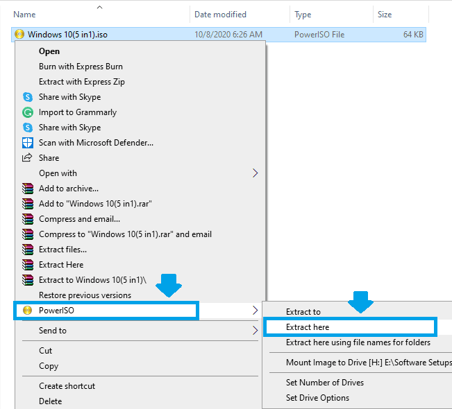Click the WinRAR icon beside Compress to rar and email
Viewport: 452px width, 409px height.
28,234
